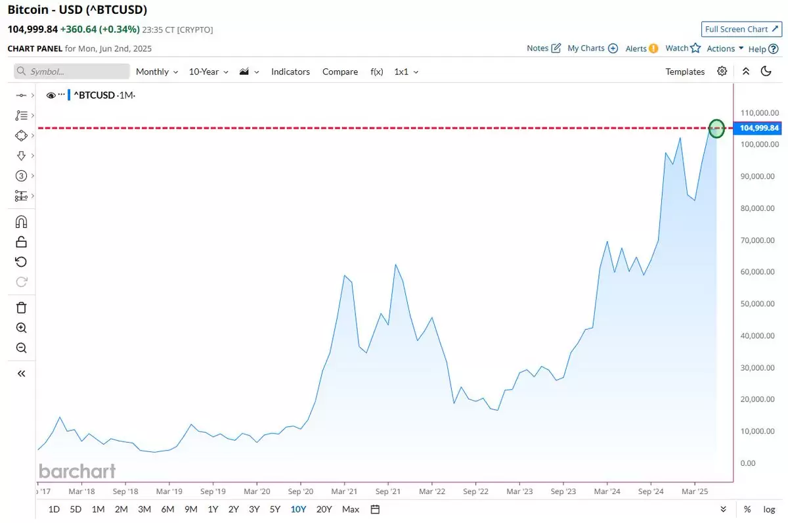Select the circled number 3 marker tool

click(21, 176)
